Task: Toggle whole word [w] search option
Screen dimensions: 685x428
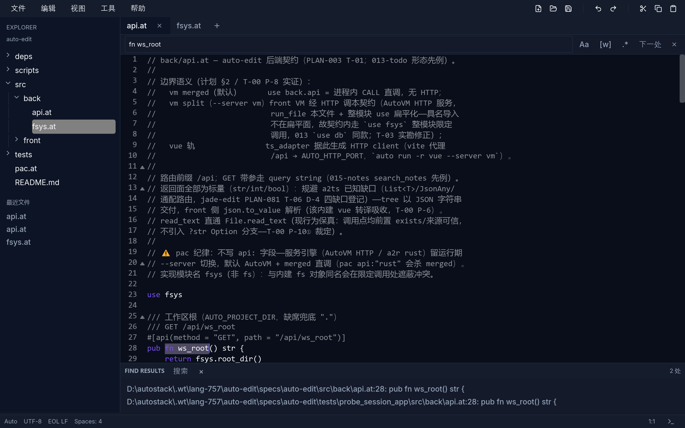Action: tap(605, 44)
